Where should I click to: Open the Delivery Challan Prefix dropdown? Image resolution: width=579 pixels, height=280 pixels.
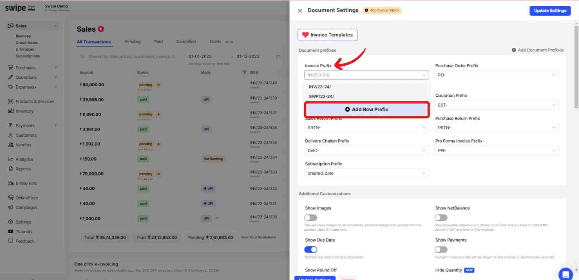click(367, 151)
